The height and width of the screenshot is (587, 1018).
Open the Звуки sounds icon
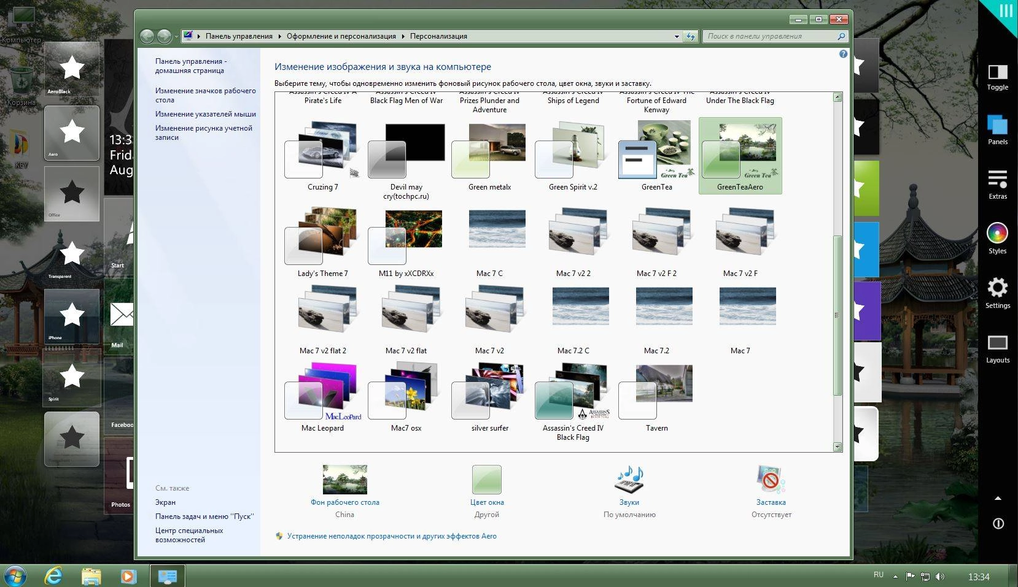click(x=629, y=479)
